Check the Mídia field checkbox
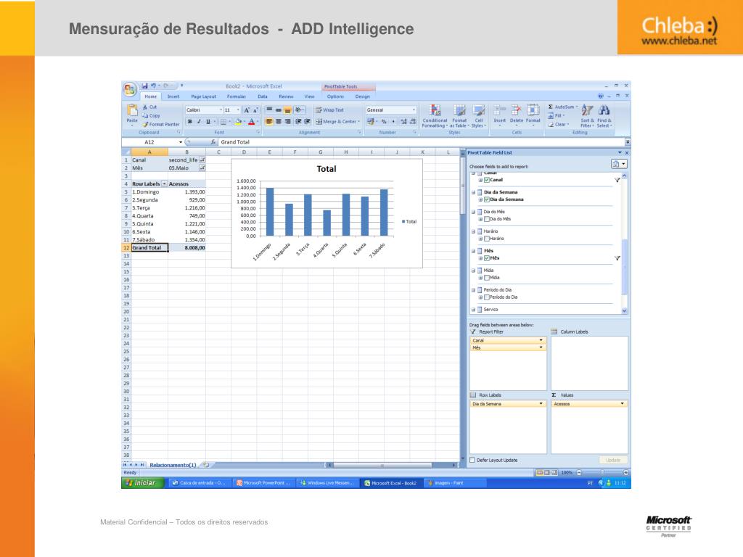743x557 pixels. pyautogui.click(x=487, y=278)
